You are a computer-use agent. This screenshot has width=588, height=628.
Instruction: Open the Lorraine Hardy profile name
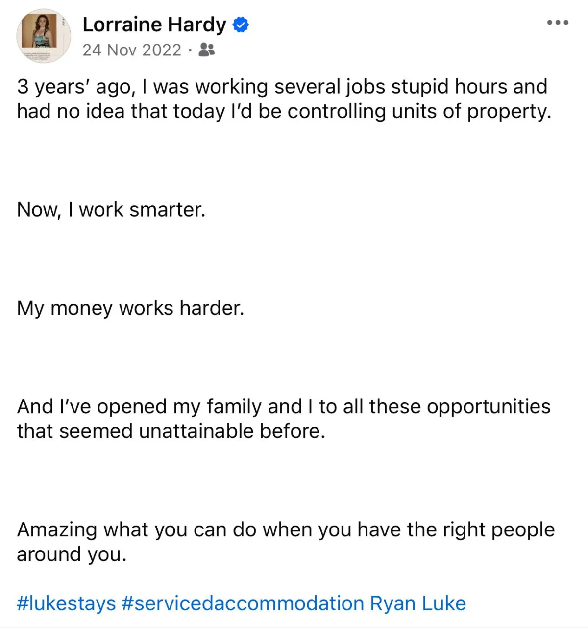coord(154,25)
